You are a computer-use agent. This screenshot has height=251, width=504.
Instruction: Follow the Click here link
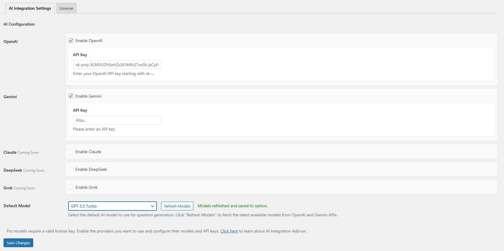coord(229,231)
